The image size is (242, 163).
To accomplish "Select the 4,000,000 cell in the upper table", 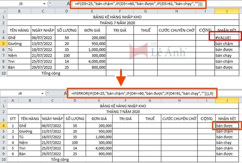I will [x=92, y=61].
